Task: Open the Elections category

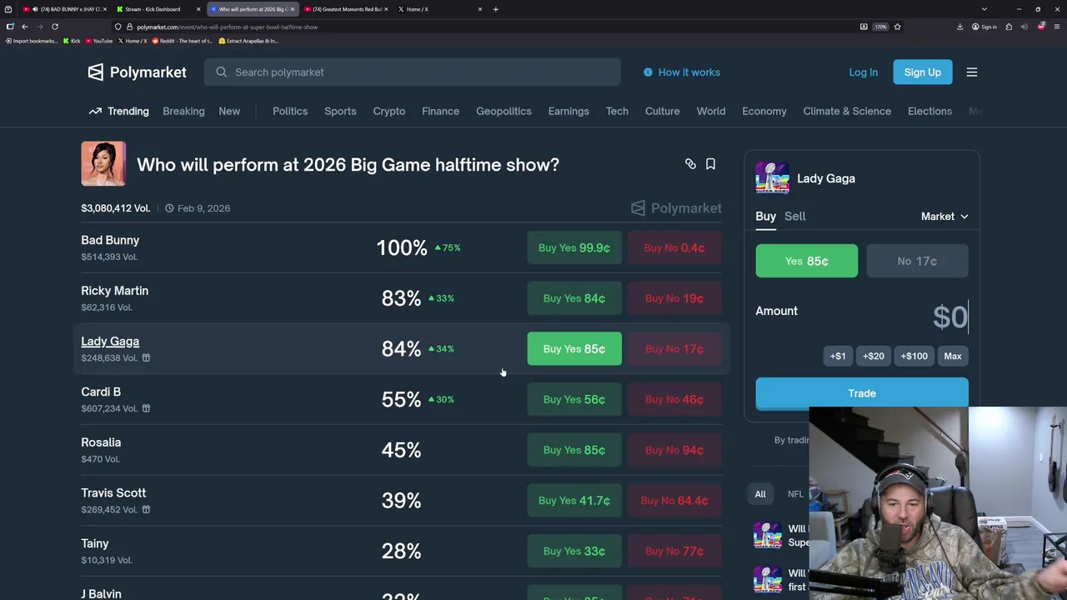Action: (929, 111)
